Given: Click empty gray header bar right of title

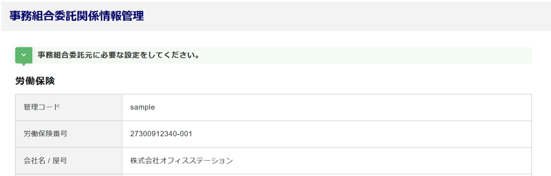Looking at the screenshot, I should [x=345, y=16].
